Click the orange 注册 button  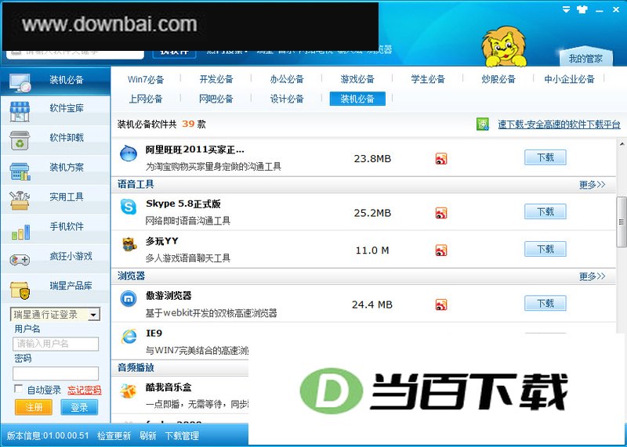click(x=34, y=407)
